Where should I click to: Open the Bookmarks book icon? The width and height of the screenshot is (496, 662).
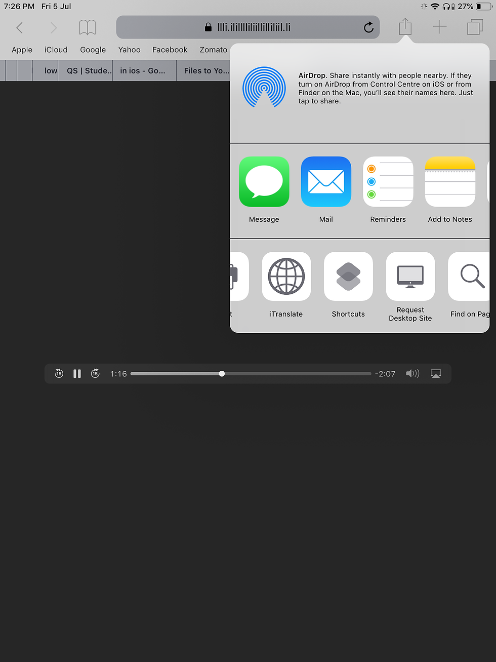[x=88, y=27]
